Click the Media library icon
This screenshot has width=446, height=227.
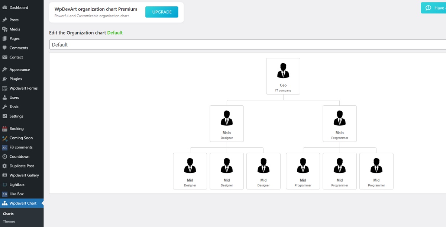click(5, 29)
